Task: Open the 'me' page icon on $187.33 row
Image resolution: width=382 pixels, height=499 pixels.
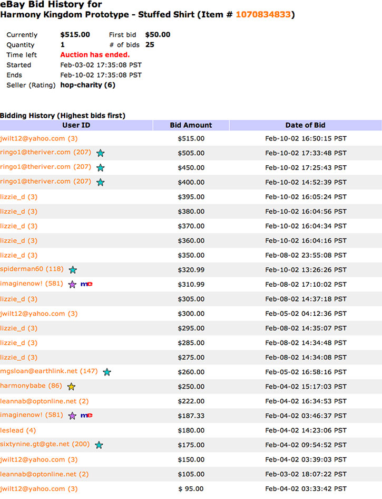Action: pos(86,415)
